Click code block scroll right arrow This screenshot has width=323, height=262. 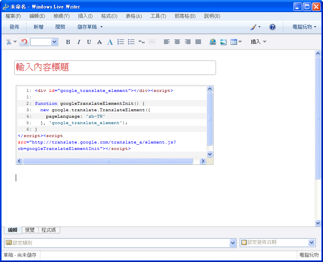tap(203, 161)
